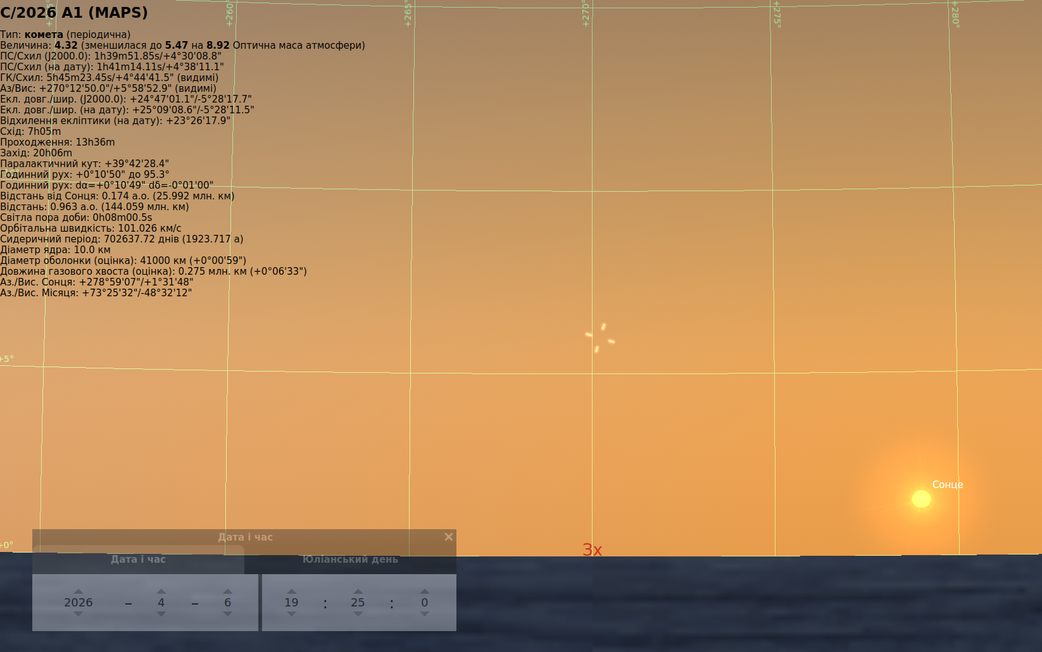Click the +270° azimuth grid label
The image size is (1042, 652).
[x=586, y=14]
